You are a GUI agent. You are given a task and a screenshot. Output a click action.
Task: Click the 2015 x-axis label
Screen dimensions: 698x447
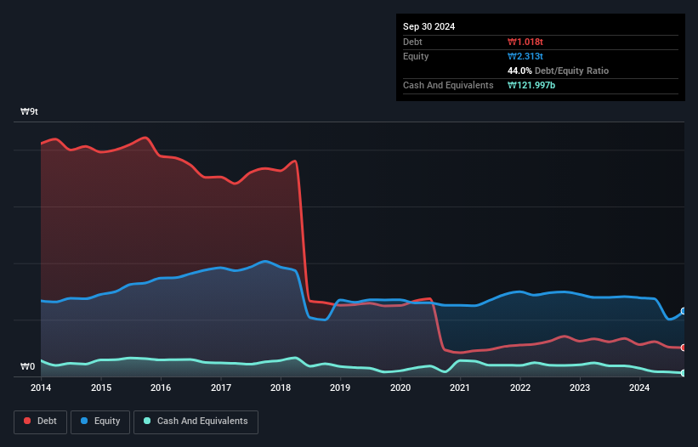(x=101, y=388)
